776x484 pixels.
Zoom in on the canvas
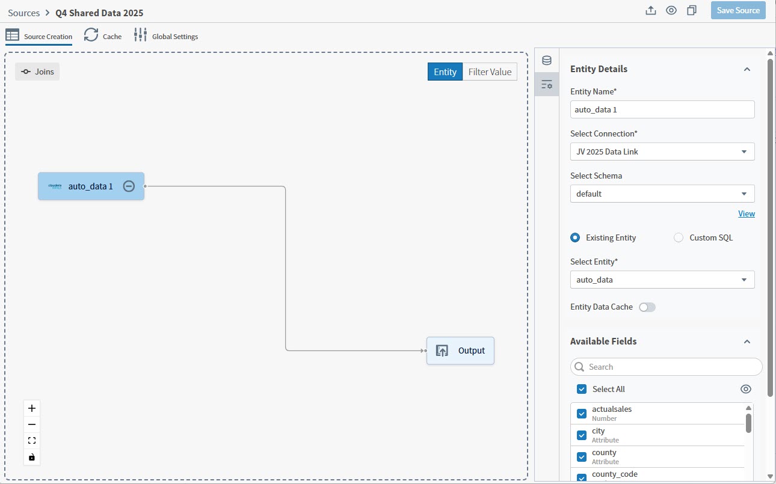tap(32, 408)
